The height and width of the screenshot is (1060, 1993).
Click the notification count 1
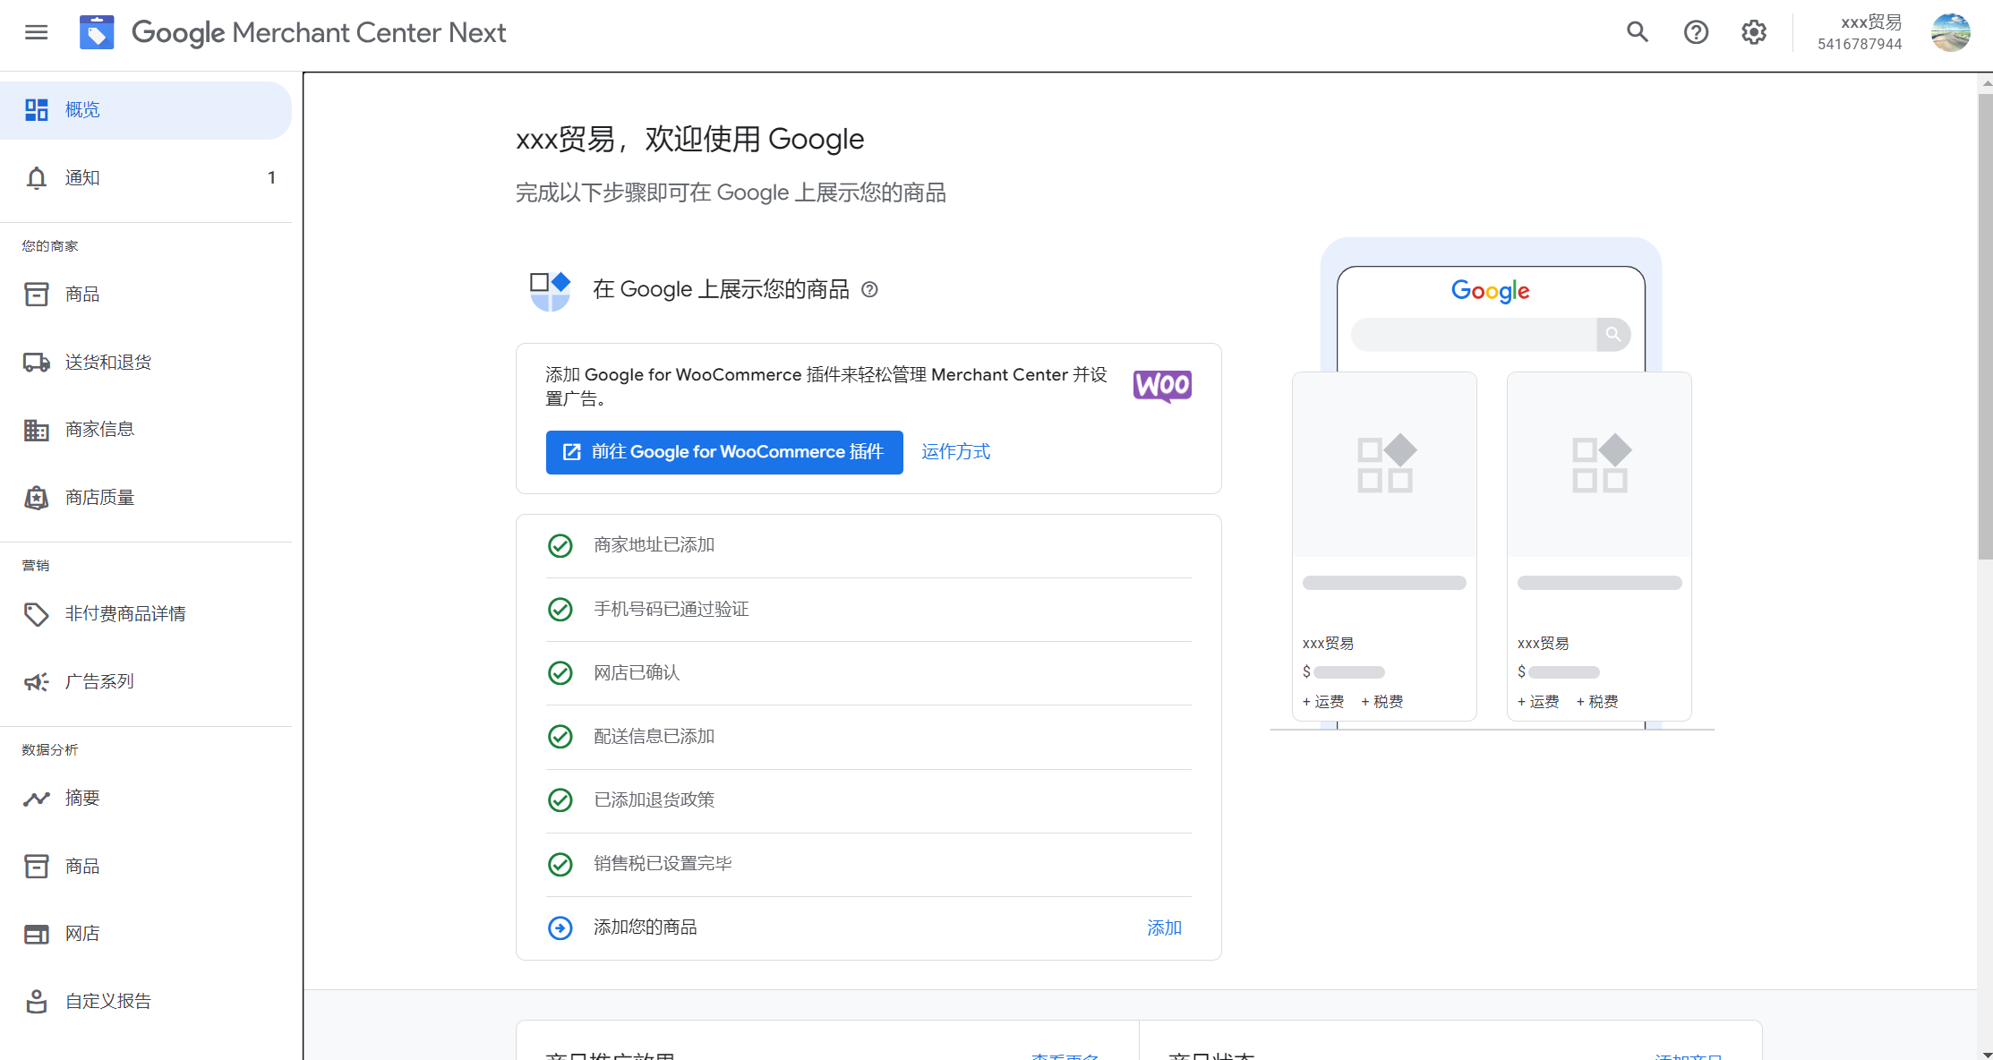coord(271,178)
